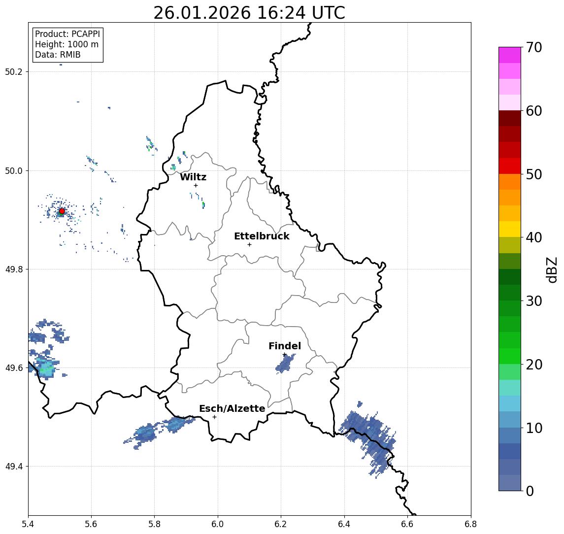
Task: Click the colorbar label 70
Action: click(533, 47)
